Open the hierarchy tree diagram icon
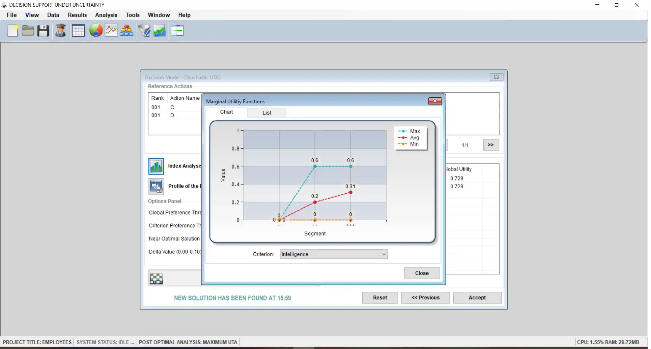This screenshot has height=349, width=651. [126, 31]
